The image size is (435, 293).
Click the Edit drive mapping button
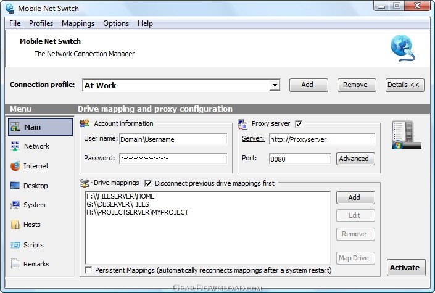355,216
